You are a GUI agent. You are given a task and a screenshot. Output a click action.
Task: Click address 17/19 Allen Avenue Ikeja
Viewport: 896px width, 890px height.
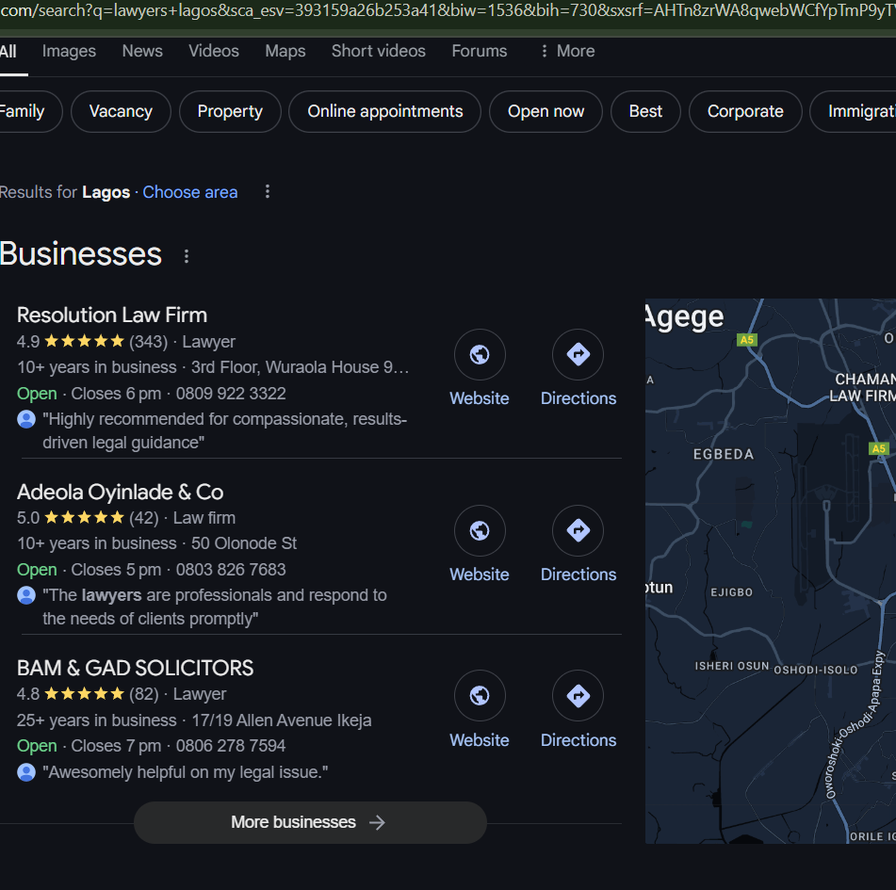pos(281,720)
